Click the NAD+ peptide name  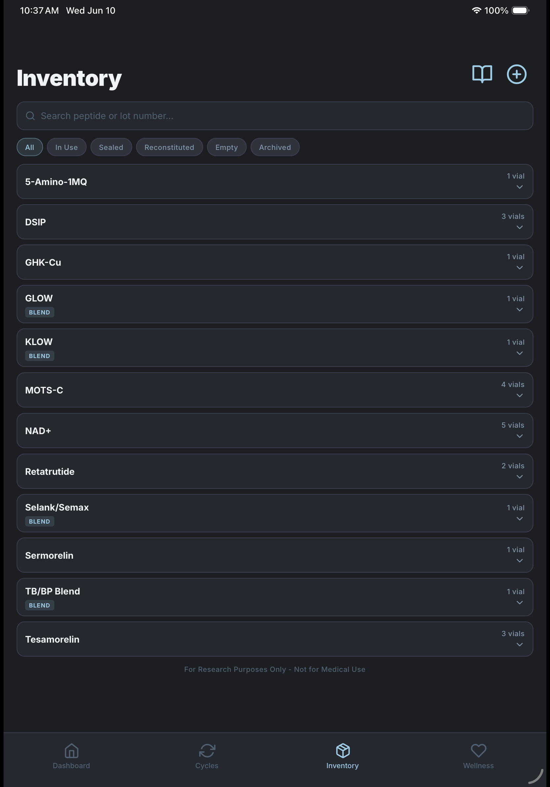tap(38, 431)
